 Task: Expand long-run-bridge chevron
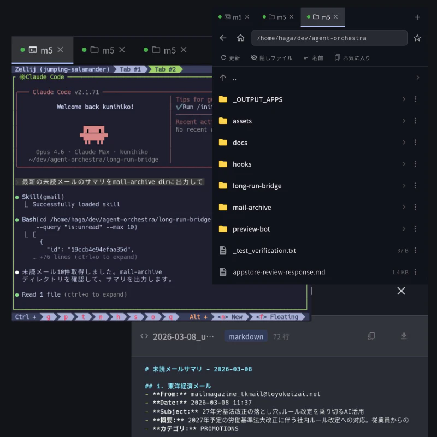click(x=404, y=186)
